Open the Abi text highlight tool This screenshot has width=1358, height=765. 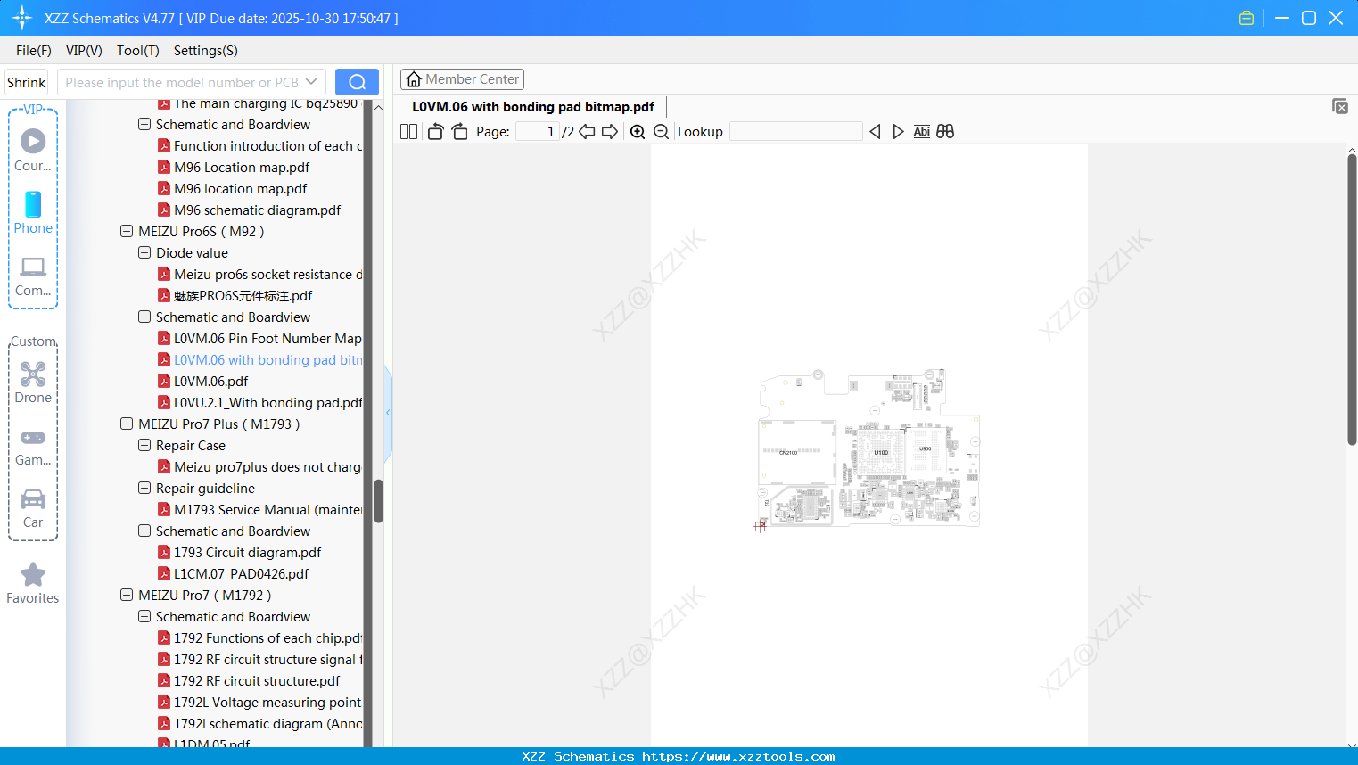tap(921, 131)
